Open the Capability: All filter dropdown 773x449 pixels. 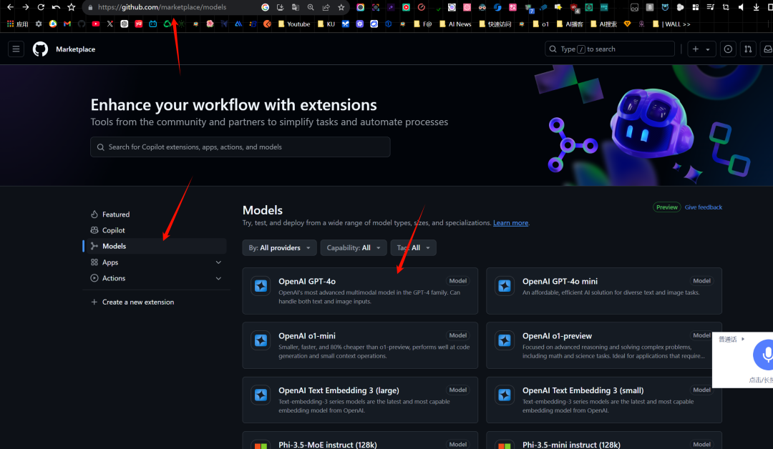coord(353,247)
